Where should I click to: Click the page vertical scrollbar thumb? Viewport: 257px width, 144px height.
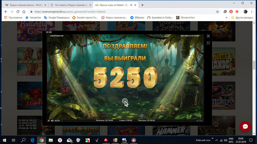(254, 65)
